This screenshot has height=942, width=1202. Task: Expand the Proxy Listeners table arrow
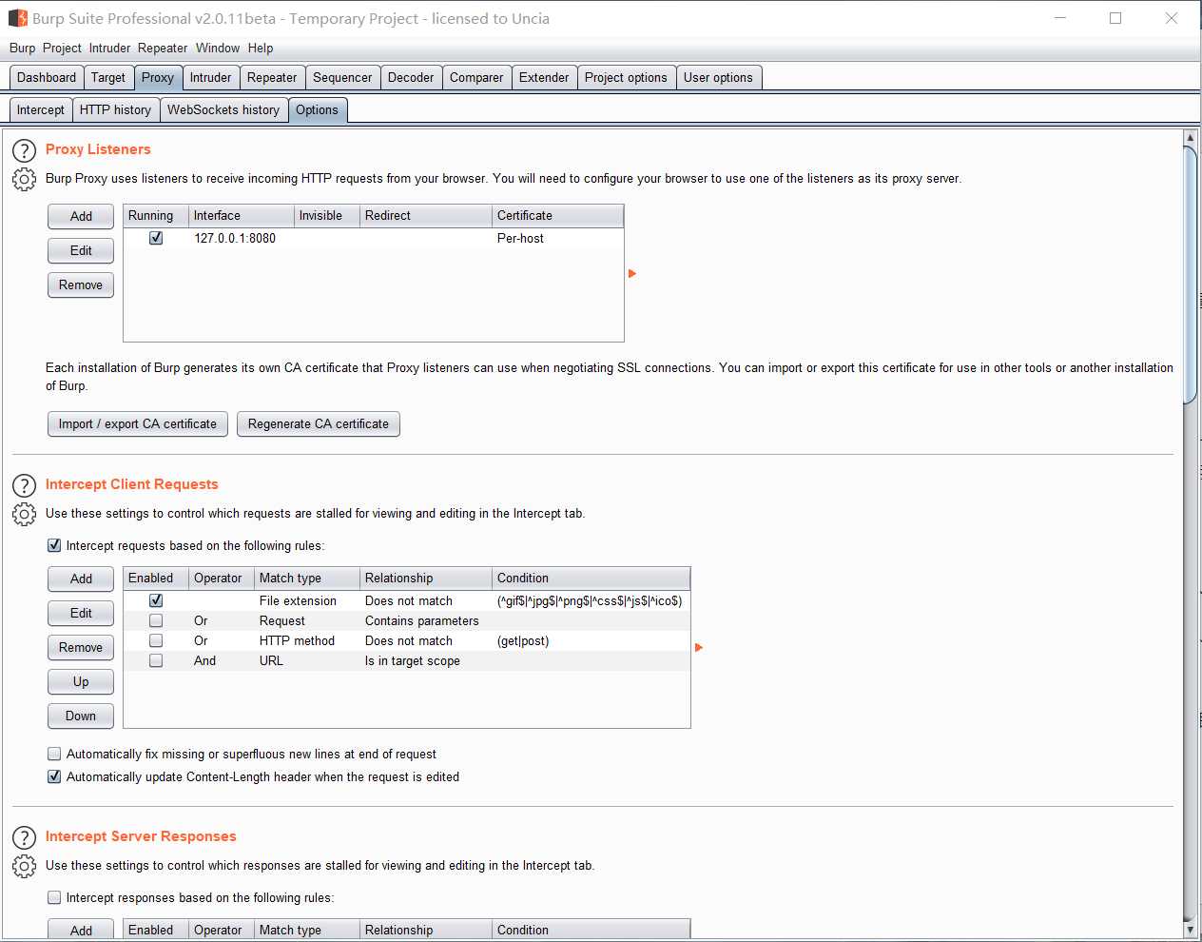click(x=632, y=273)
